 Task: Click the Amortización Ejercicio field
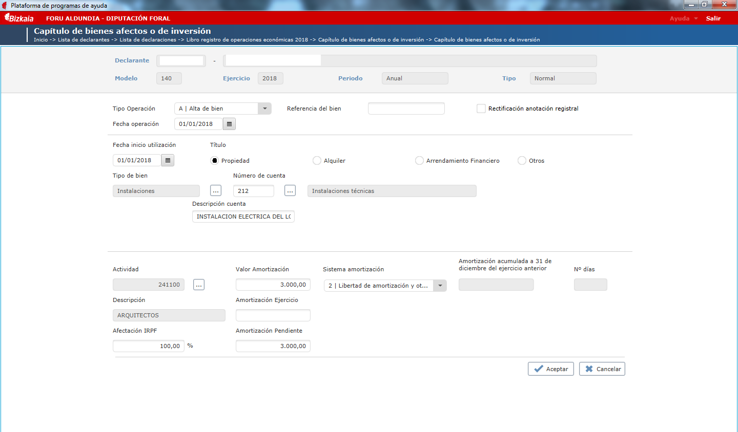pyautogui.click(x=273, y=315)
